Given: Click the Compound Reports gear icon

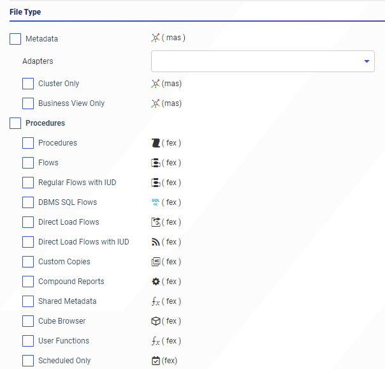Looking at the screenshot, I should pos(156,282).
